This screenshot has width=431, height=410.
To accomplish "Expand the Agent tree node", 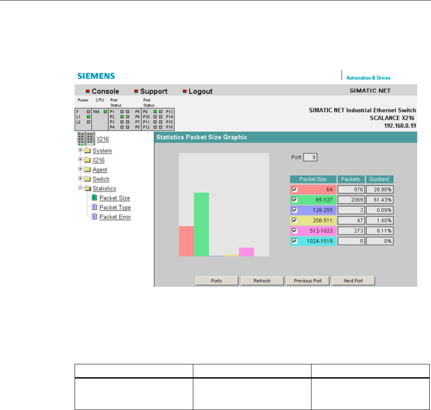I will pyautogui.click(x=80, y=169).
